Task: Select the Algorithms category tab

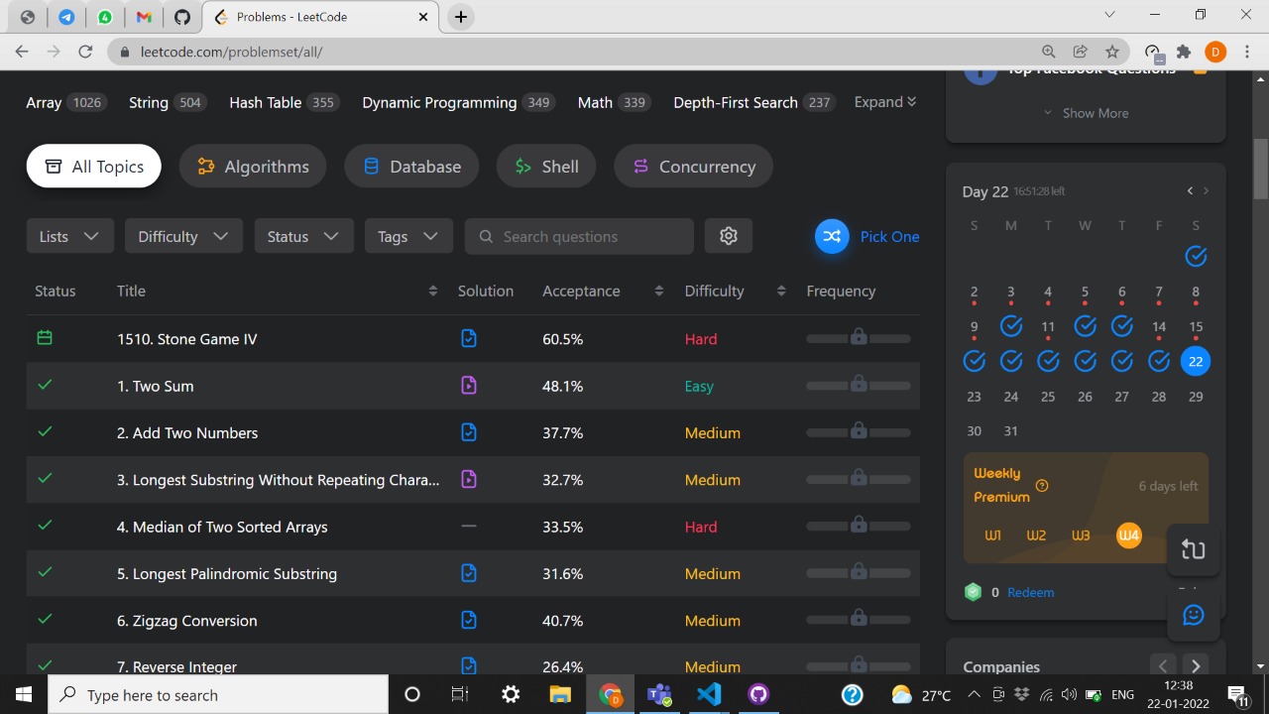Action: tap(253, 167)
